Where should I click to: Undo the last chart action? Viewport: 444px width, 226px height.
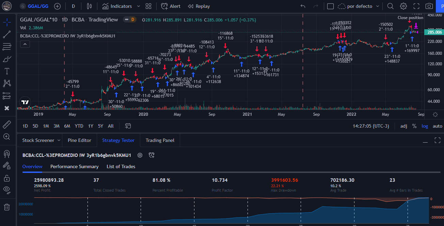(303, 6)
